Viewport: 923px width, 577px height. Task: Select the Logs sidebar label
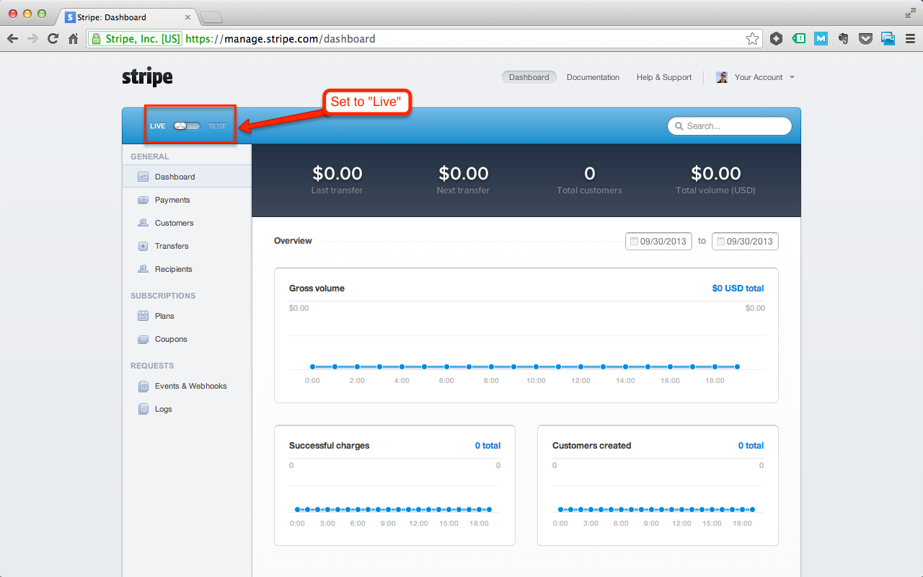click(x=164, y=409)
